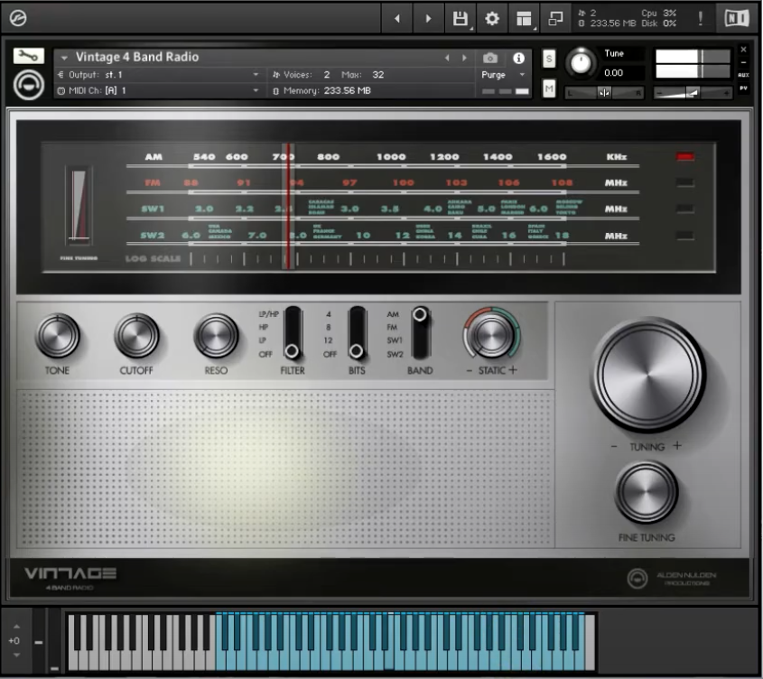Click the workspace layout icon

pos(524,16)
